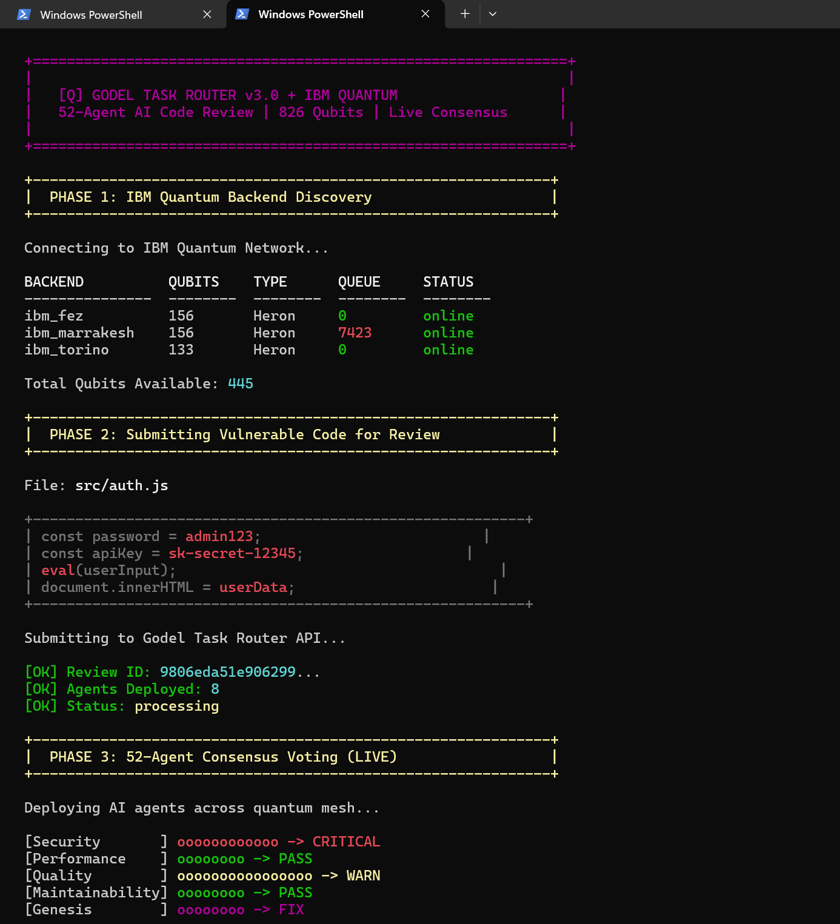Select the Review ID 9806eda51e906299
The image size is (840, 924).
tap(227, 671)
